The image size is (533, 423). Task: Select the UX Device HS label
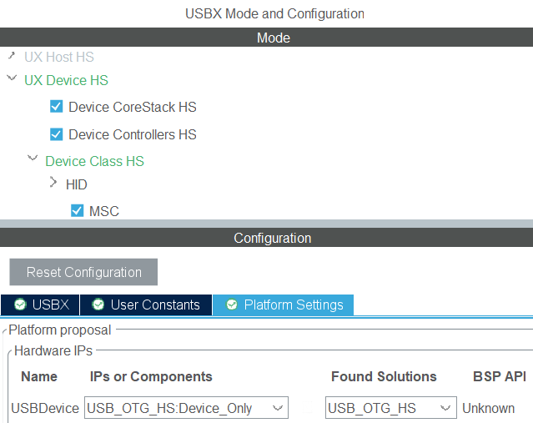[66, 80]
